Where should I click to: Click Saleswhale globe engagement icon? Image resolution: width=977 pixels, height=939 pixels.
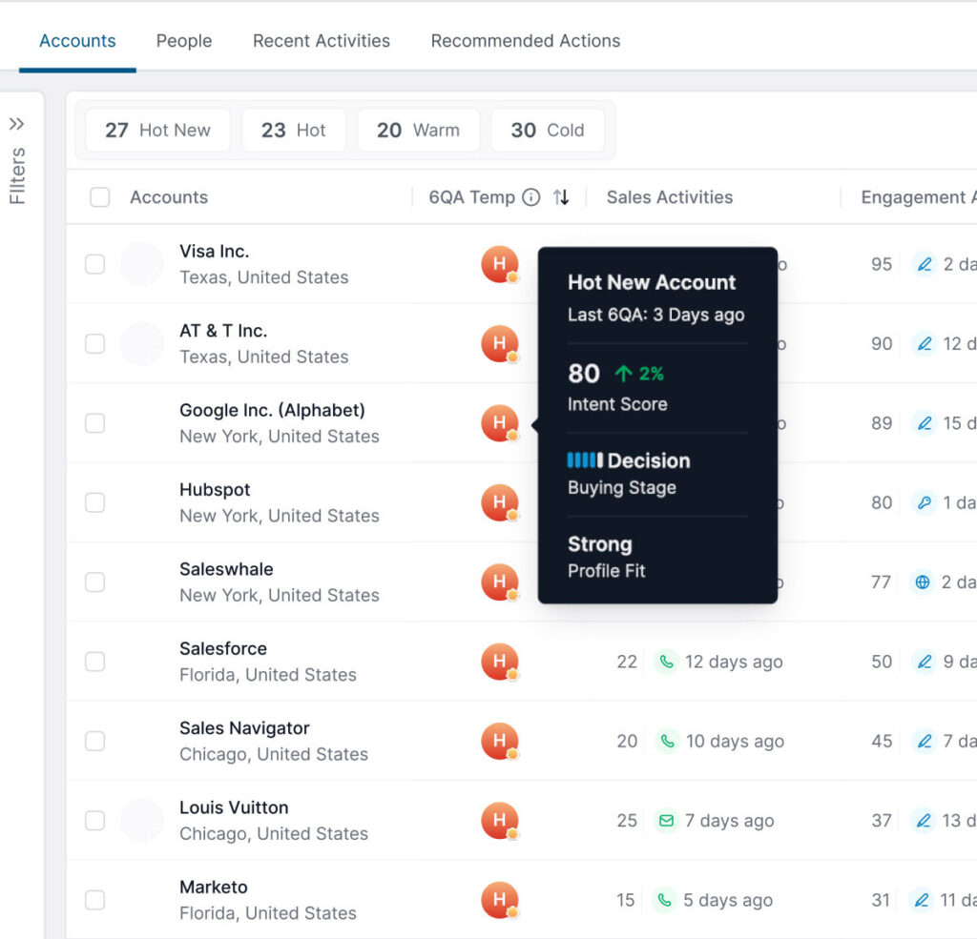(922, 582)
